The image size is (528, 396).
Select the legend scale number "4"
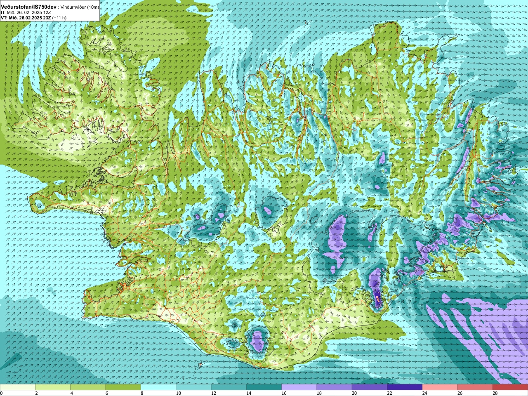point(71,393)
